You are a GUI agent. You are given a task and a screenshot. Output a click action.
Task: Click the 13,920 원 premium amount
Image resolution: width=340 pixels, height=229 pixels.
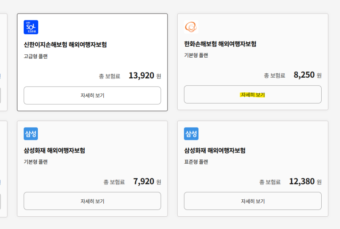[145, 75]
